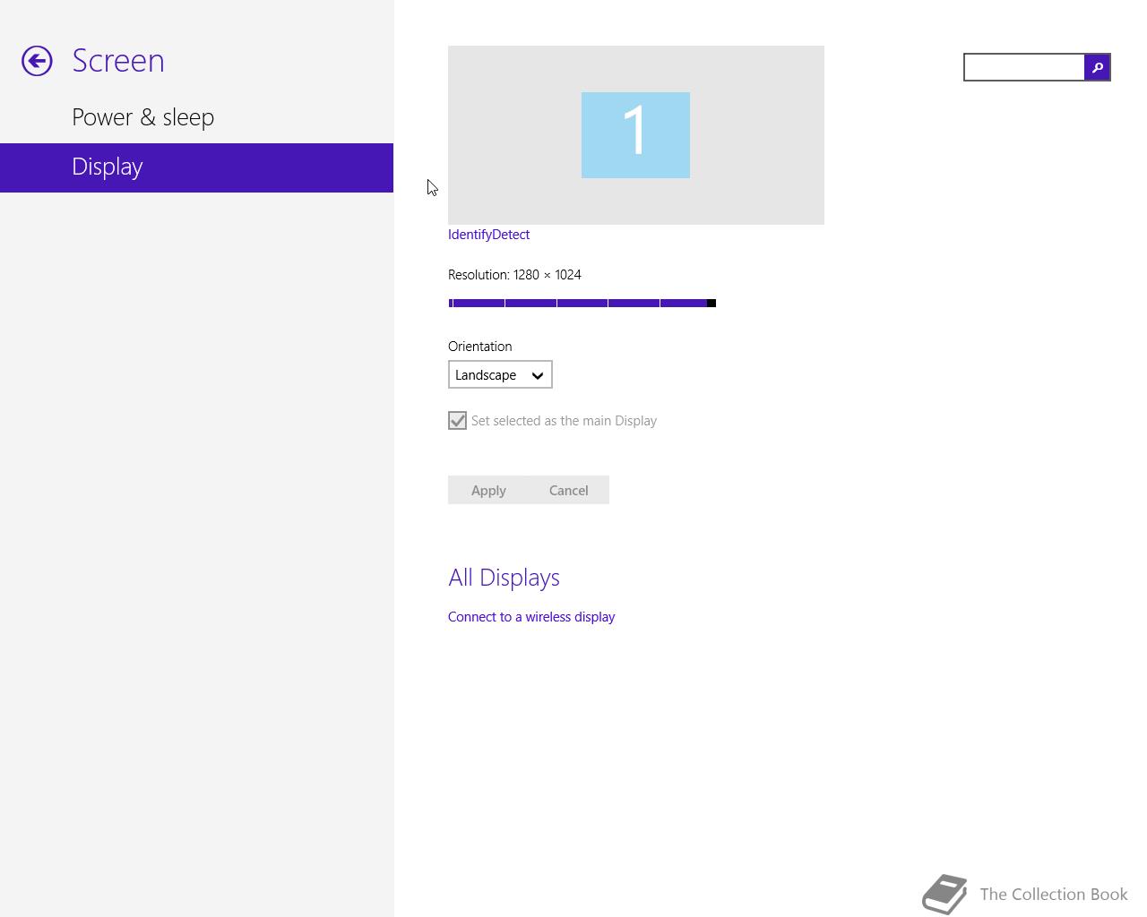Click the Resolution slider track
1147x917 pixels.
(582, 304)
